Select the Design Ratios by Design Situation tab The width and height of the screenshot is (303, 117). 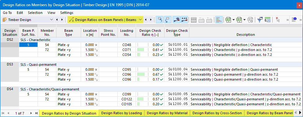(69, 113)
